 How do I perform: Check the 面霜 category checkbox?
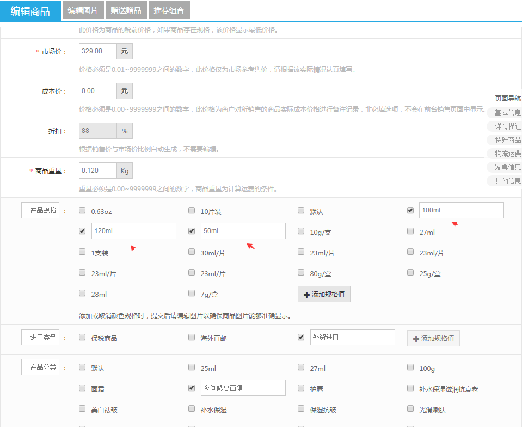[82, 388]
